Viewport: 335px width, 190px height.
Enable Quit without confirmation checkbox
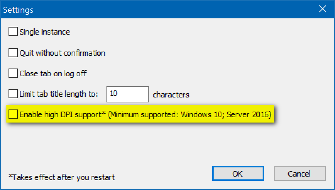(x=13, y=53)
